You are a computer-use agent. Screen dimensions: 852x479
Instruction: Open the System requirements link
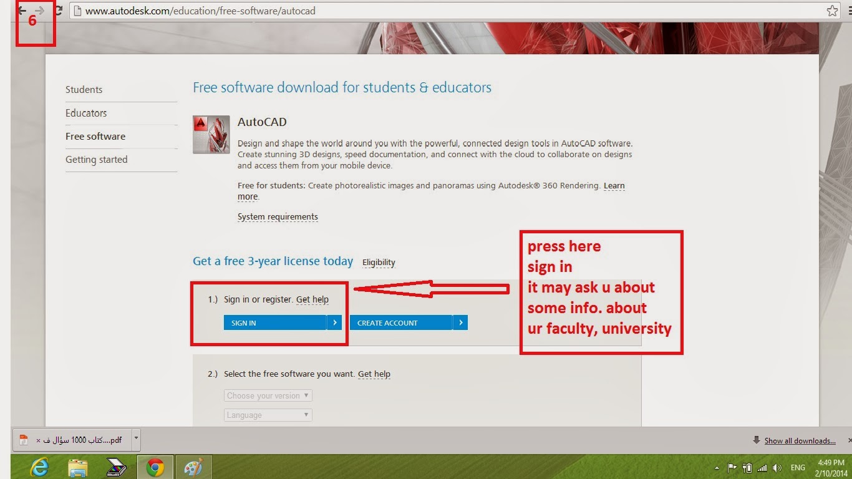click(x=278, y=217)
